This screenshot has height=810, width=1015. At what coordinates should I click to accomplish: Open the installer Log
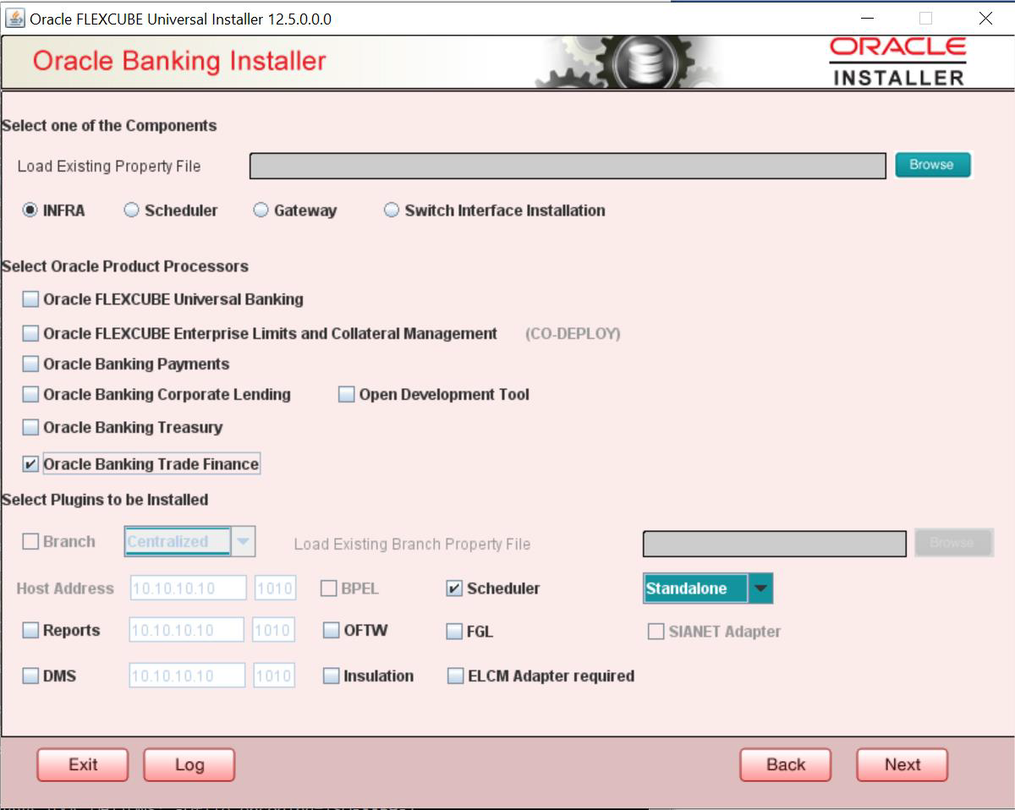pyautogui.click(x=188, y=763)
